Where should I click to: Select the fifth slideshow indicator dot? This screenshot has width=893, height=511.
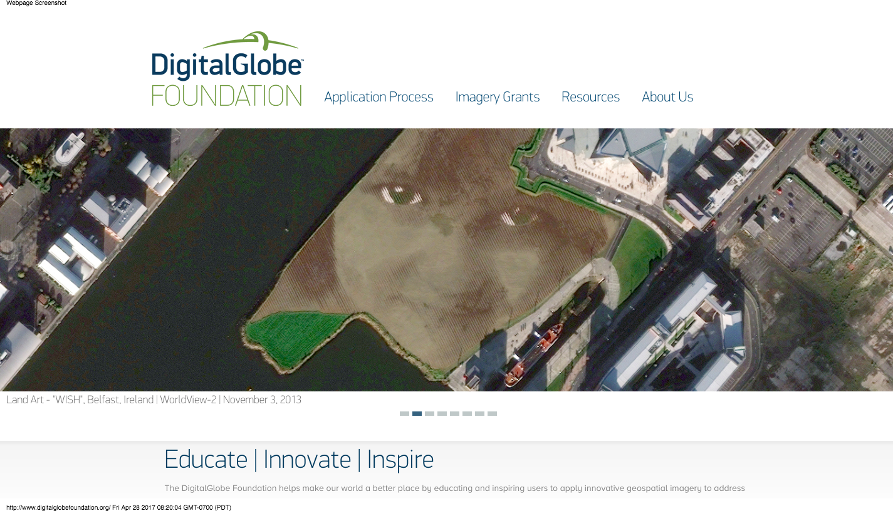(455, 413)
